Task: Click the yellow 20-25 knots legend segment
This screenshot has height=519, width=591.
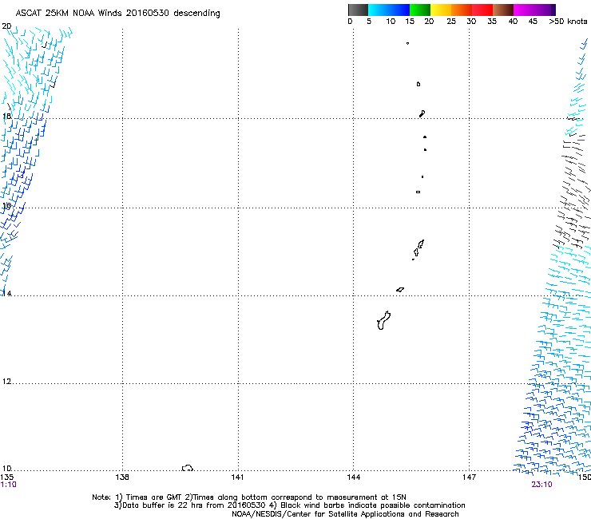Action: (x=441, y=10)
